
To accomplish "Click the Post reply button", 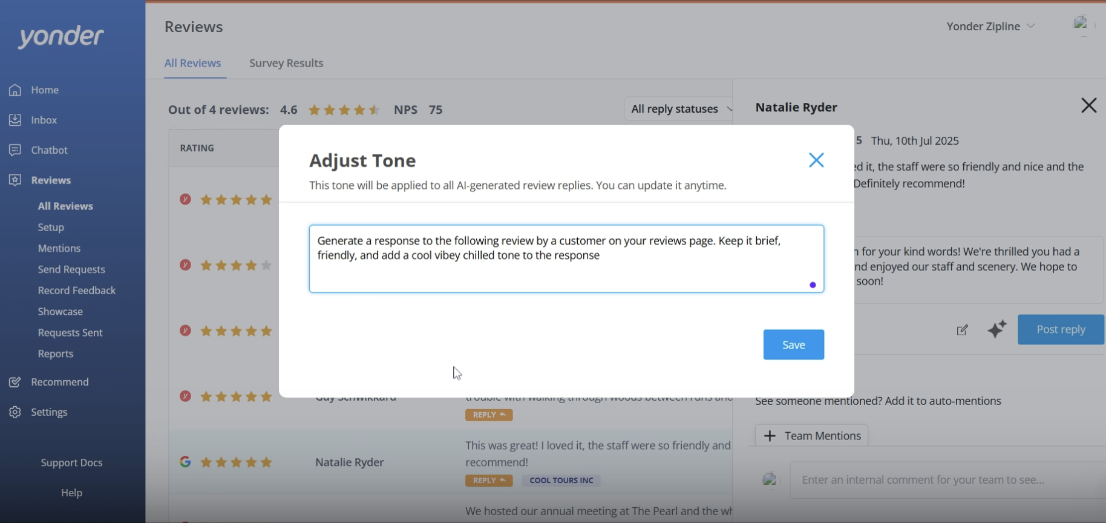I will [x=1060, y=329].
